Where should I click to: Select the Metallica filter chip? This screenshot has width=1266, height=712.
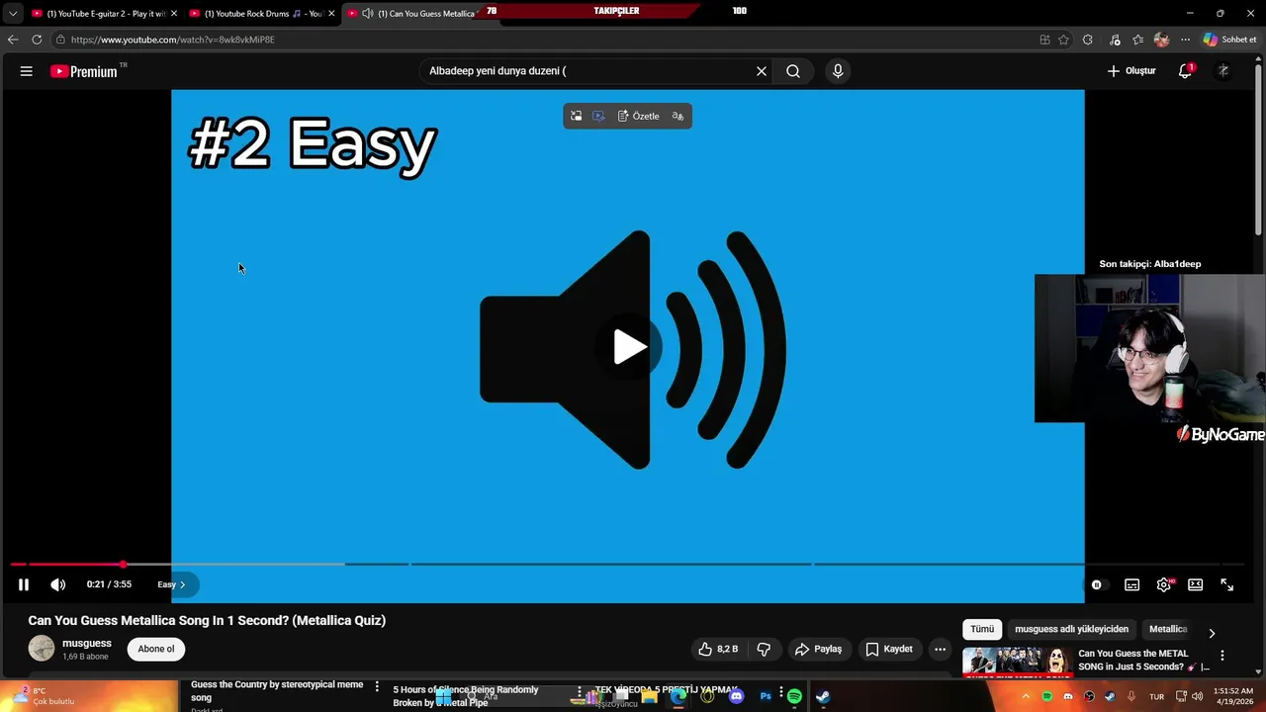[1168, 629]
